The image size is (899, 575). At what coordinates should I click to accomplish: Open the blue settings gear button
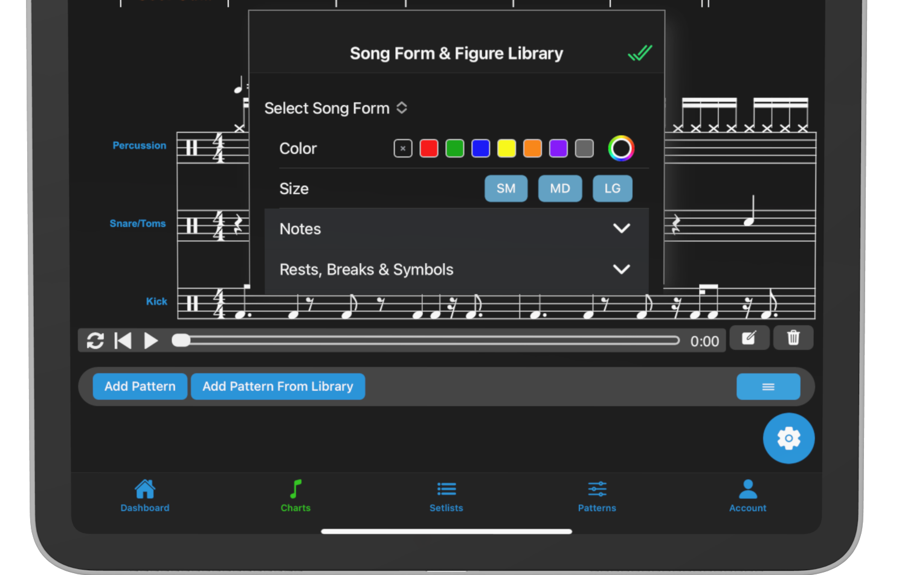click(788, 438)
